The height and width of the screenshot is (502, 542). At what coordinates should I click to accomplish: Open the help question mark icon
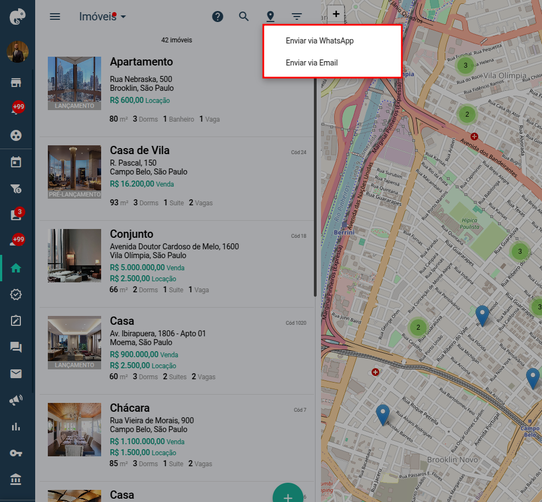218,17
